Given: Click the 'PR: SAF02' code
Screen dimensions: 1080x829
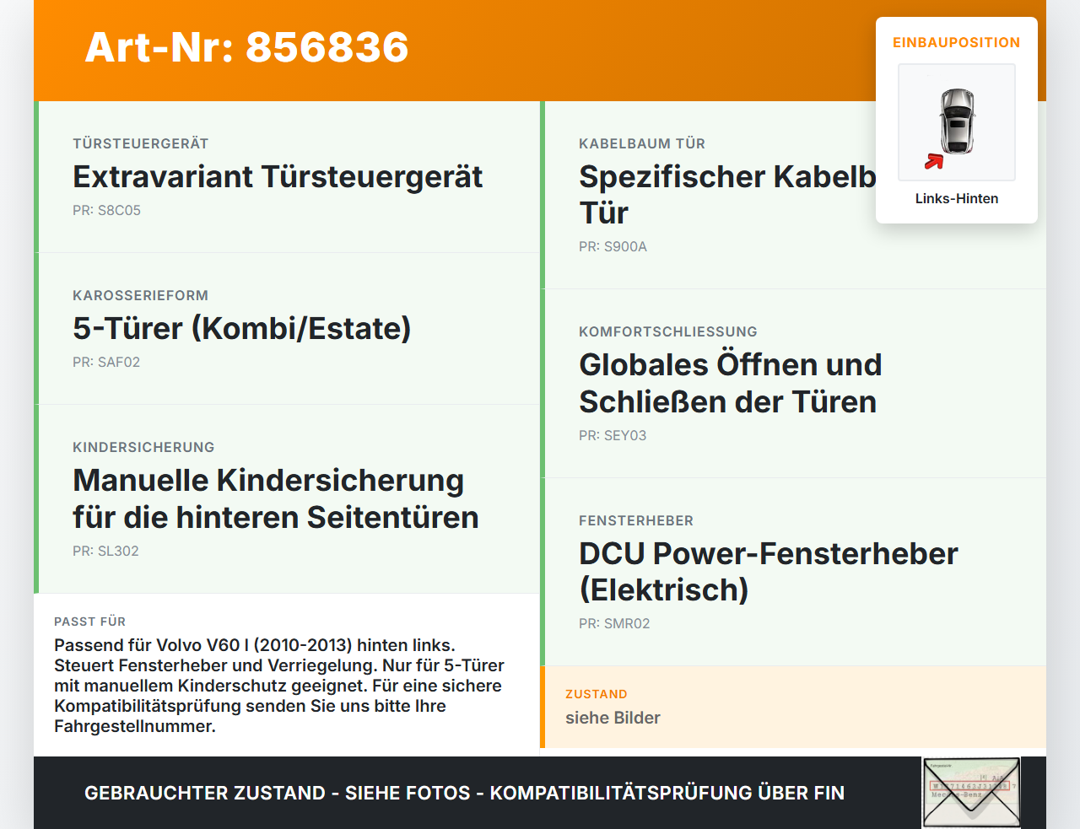Looking at the screenshot, I should [106, 363].
